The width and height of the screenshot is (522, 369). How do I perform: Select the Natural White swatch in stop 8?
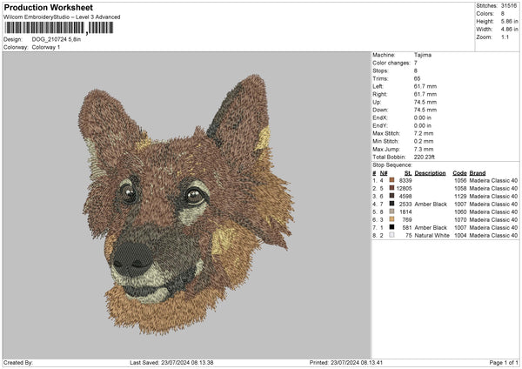point(392,235)
